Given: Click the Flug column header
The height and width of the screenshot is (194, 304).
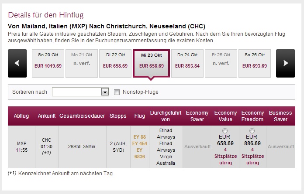Looking at the screenshot, I should pos(140,116).
